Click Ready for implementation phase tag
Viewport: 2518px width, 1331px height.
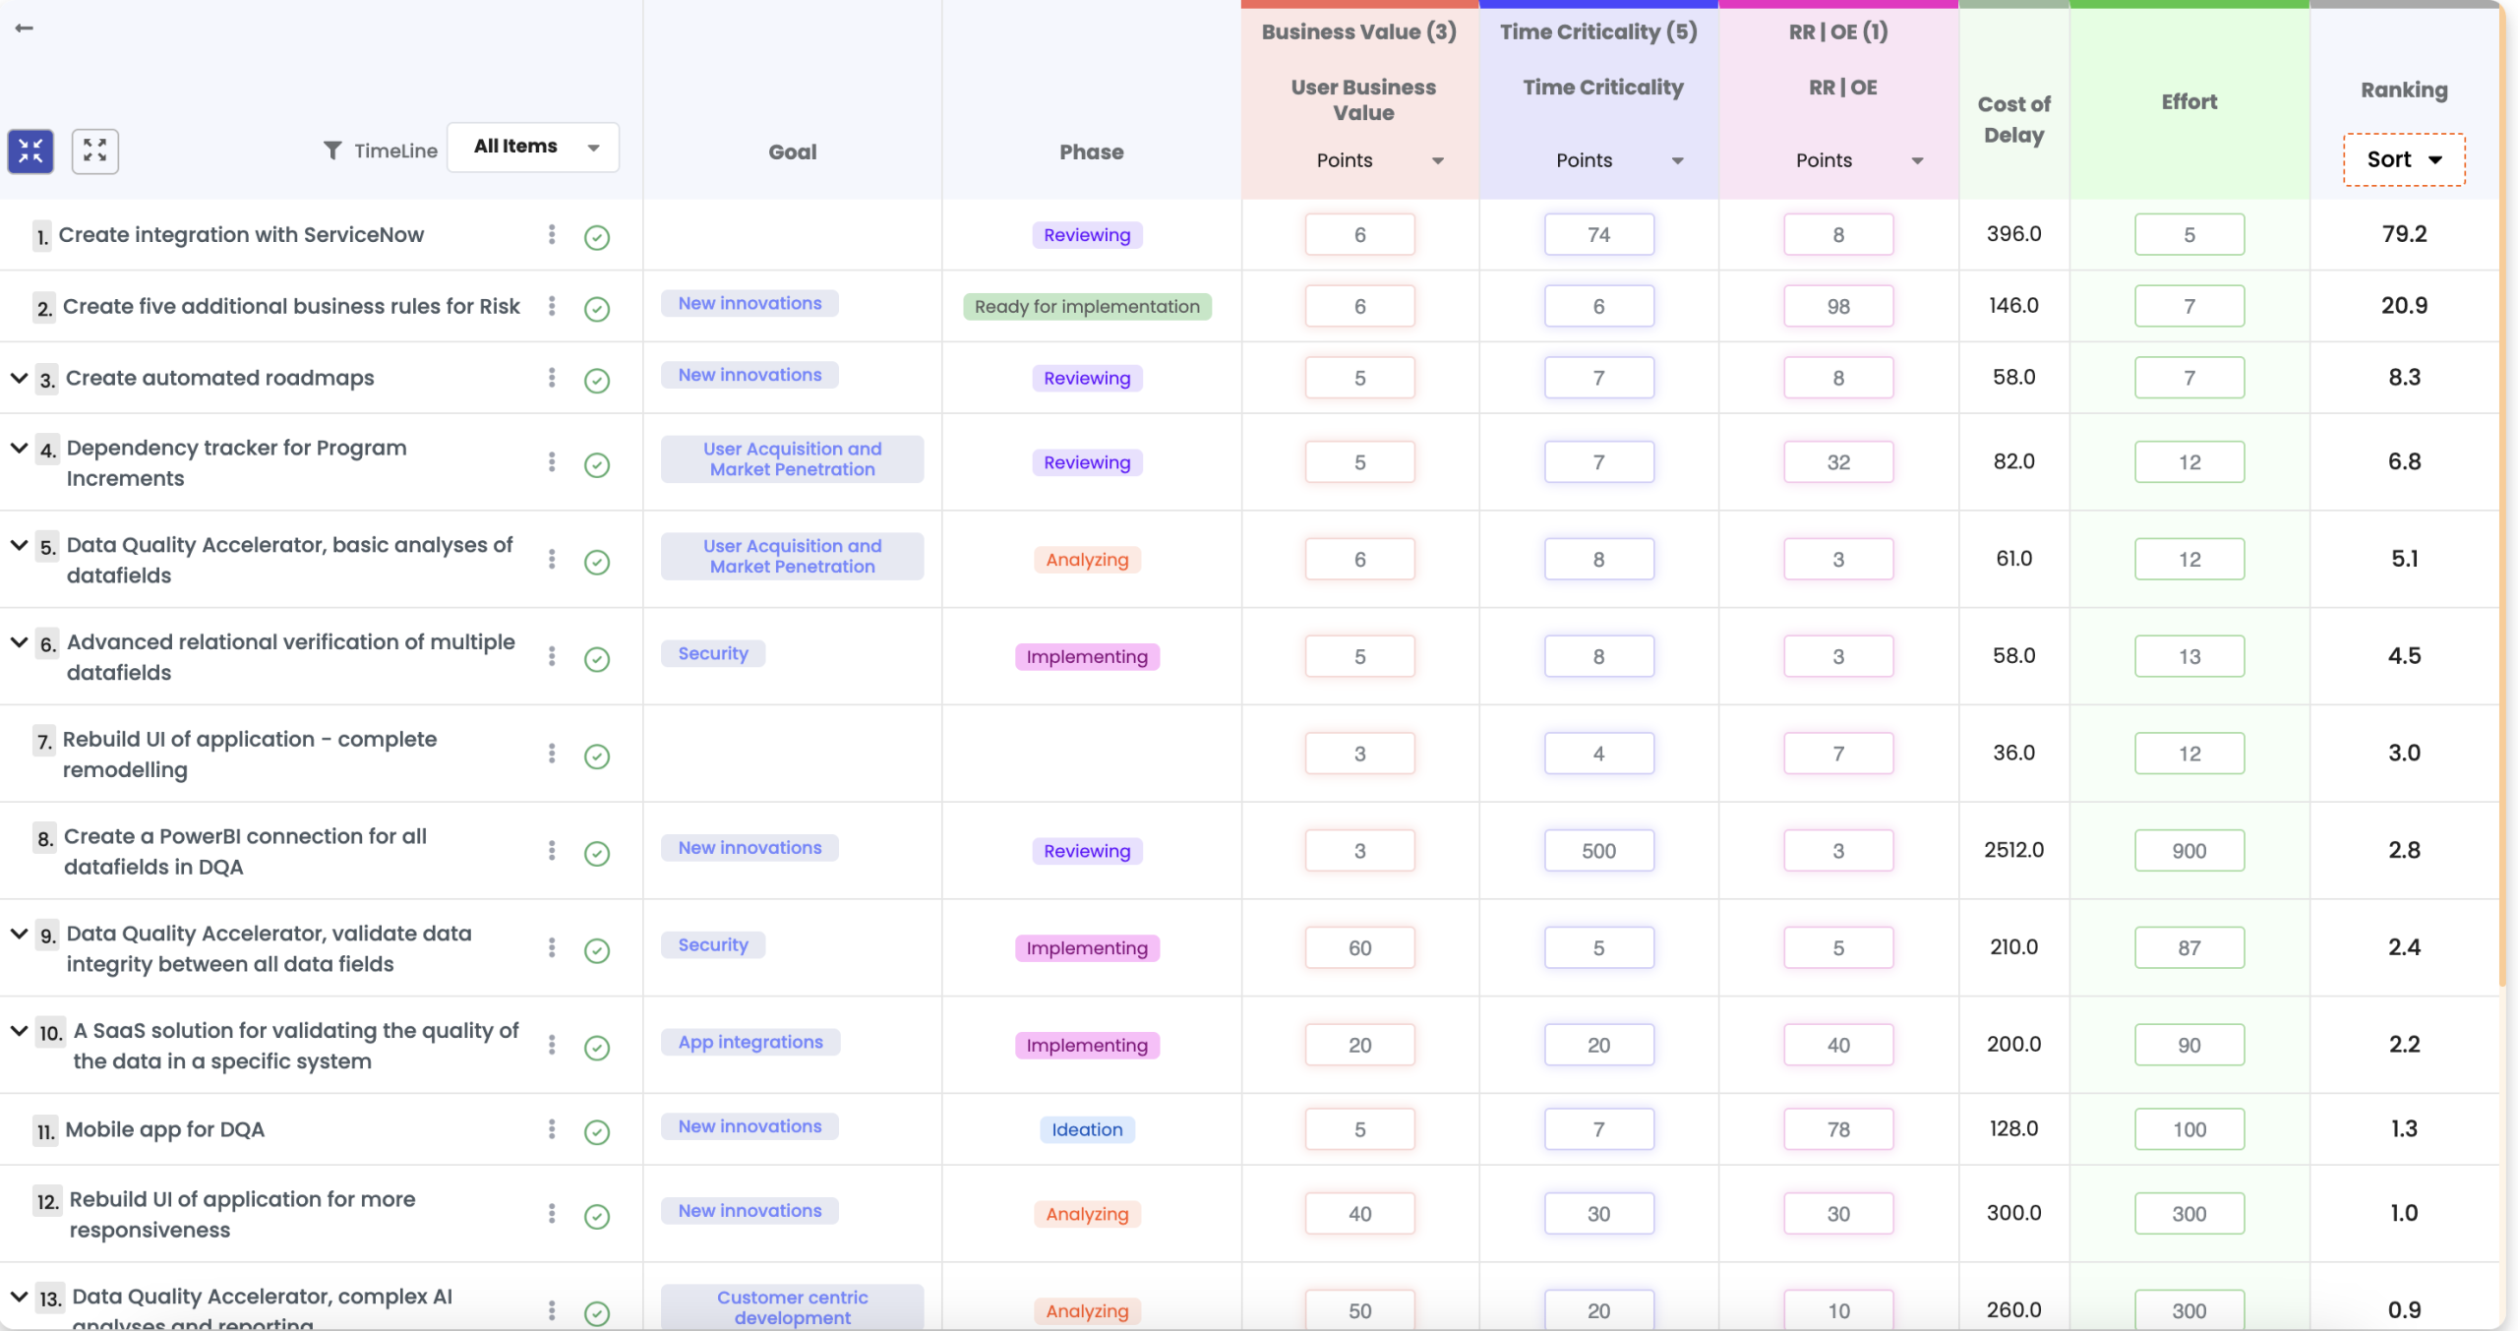[x=1087, y=307]
